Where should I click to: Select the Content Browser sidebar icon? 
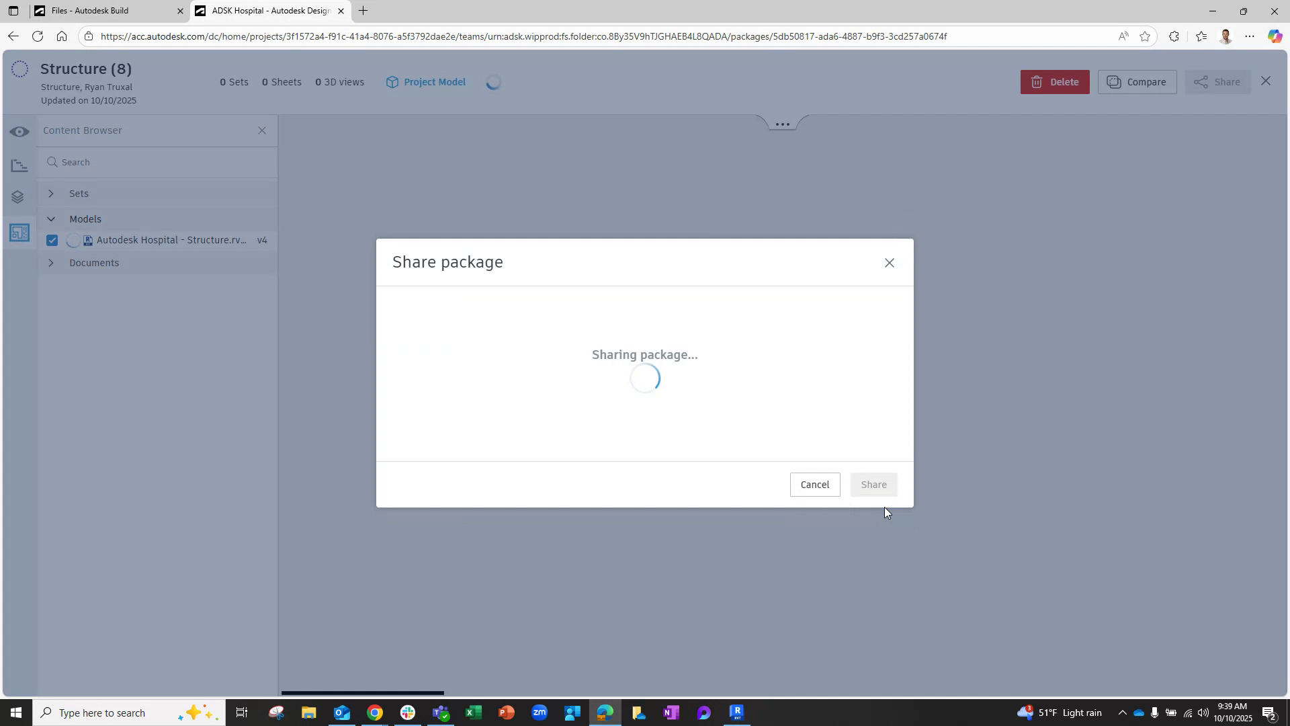(19, 232)
